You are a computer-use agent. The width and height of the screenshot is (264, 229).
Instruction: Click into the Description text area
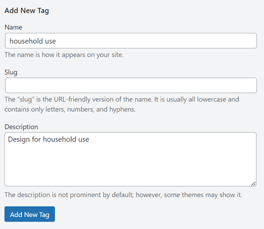coord(130,159)
